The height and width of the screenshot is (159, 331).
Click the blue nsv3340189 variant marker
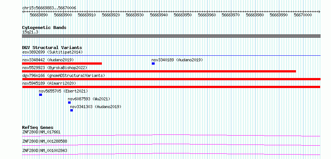point(153,64)
